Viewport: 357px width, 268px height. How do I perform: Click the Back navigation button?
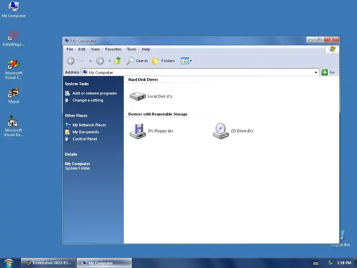pyautogui.click(x=76, y=61)
